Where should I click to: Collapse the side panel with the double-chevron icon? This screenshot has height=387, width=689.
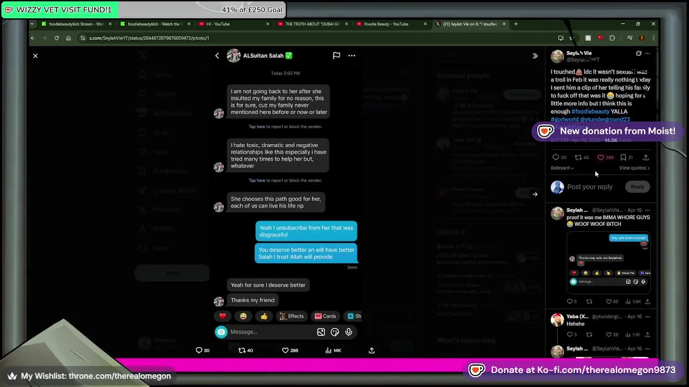(535, 56)
